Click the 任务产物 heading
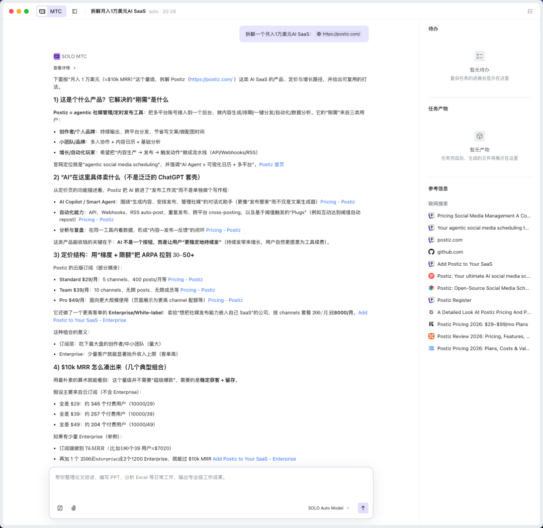 coord(438,109)
